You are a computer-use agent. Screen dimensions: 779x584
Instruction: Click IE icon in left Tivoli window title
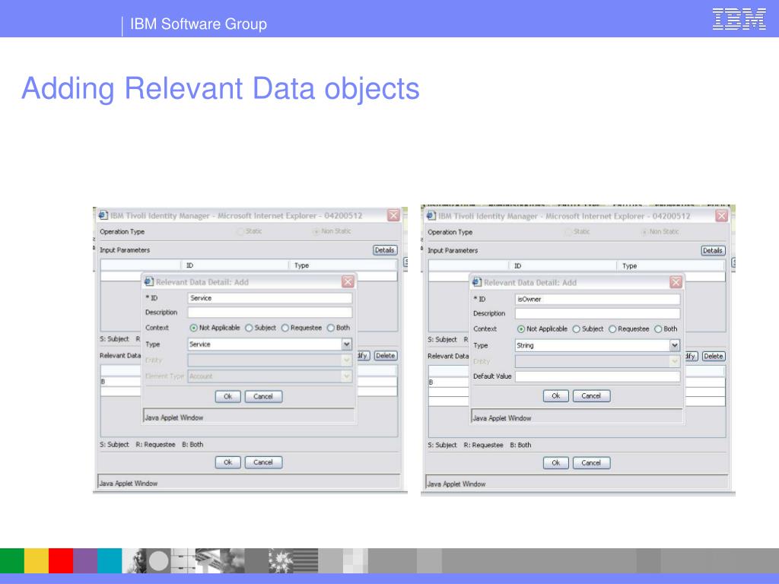(103, 215)
